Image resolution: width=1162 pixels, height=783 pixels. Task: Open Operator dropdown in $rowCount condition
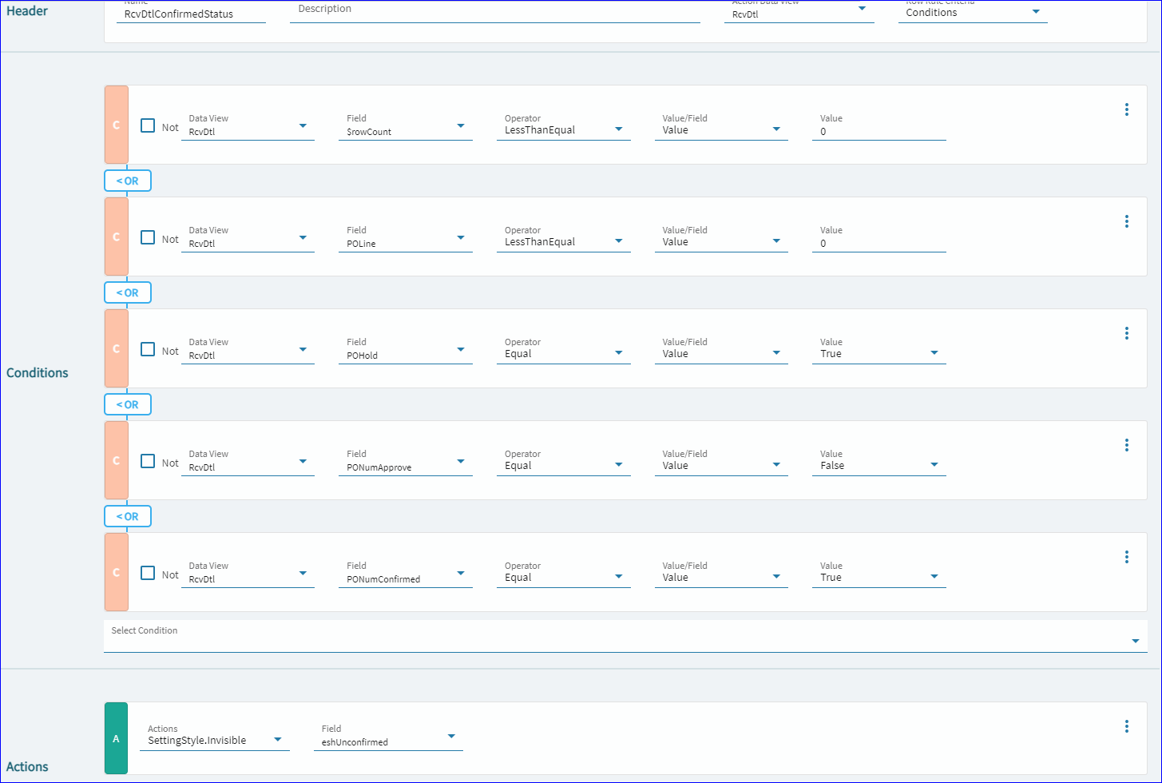click(564, 126)
